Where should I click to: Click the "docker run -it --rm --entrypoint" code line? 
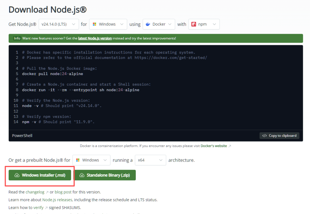tap(81, 90)
